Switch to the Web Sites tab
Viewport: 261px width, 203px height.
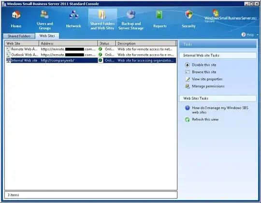point(47,36)
